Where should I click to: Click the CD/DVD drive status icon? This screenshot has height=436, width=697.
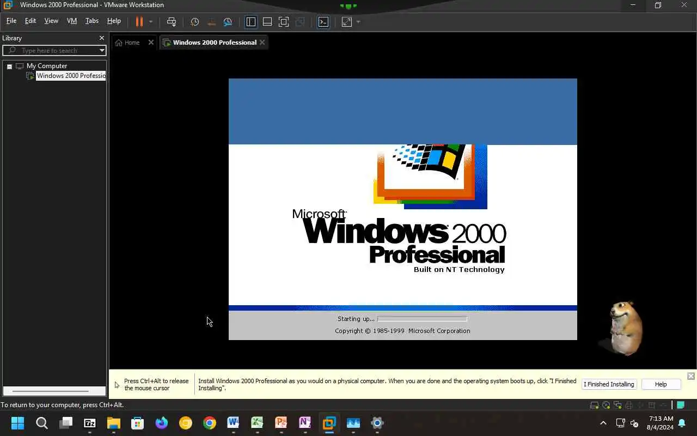click(606, 405)
